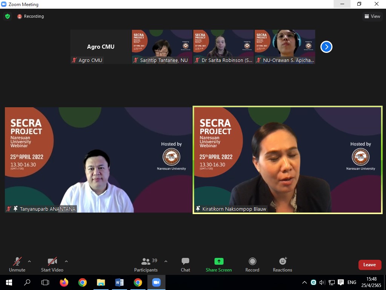Open second Chrome icon next to Word

[138, 282]
